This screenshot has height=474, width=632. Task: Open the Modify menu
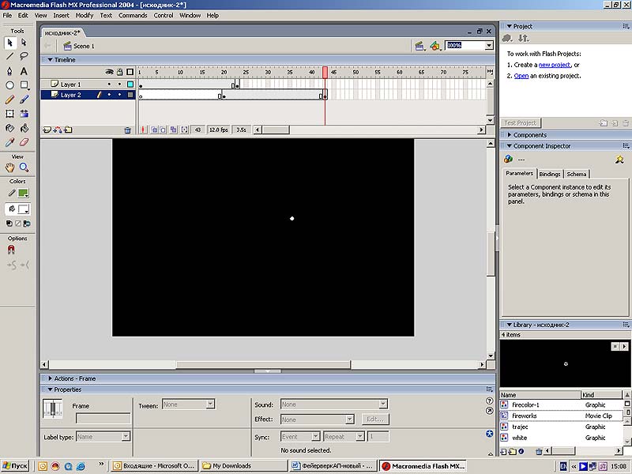click(85, 15)
